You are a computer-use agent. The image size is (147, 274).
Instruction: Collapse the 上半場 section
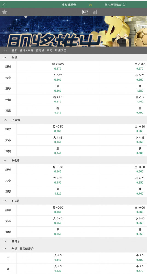tap(5, 120)
